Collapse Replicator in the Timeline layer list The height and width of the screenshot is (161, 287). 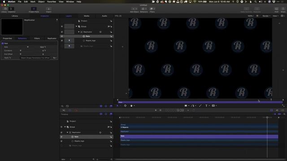pos(68,132)
